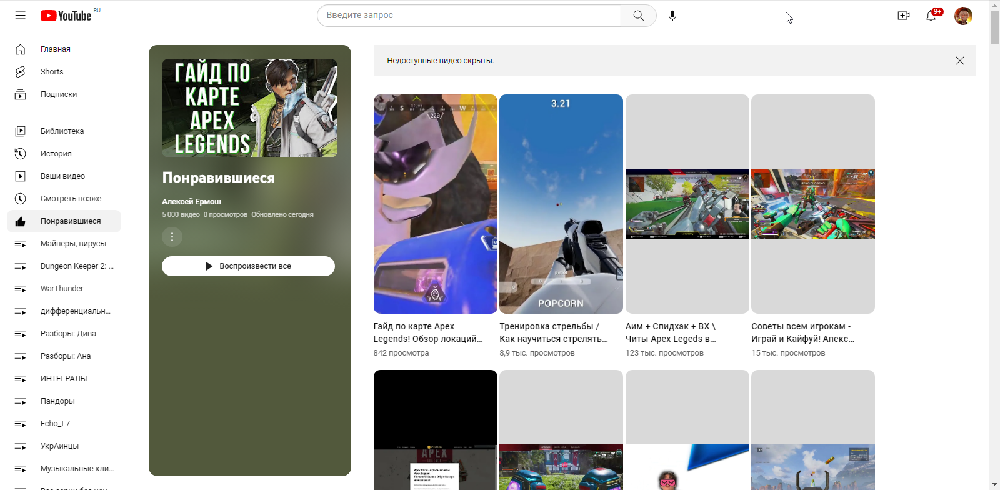Click the Shorts icon in sidebar
The width and height of the screenshot is (1000, 490).
pos(21,72)
